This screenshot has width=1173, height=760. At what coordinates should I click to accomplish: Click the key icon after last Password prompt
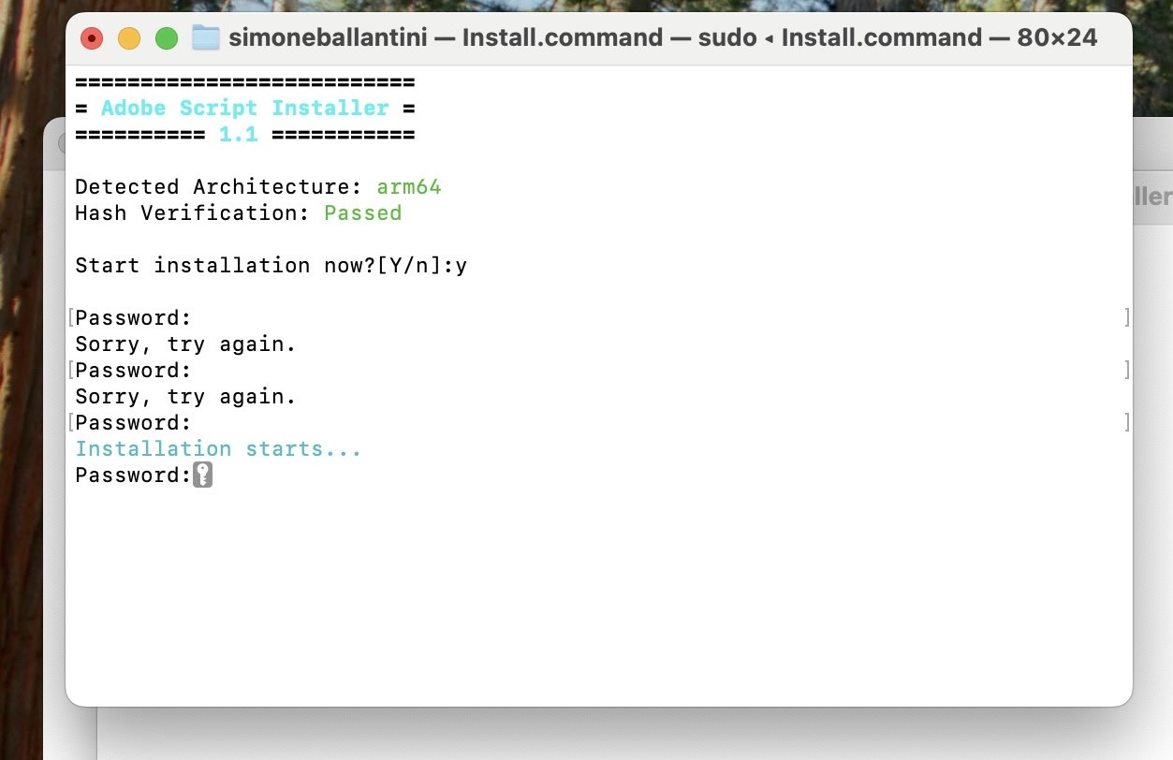(203, 475)
